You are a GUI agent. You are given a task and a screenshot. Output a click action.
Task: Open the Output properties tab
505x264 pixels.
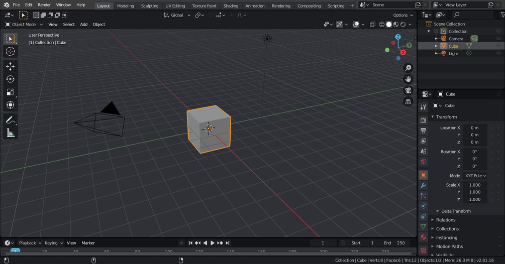423,130
